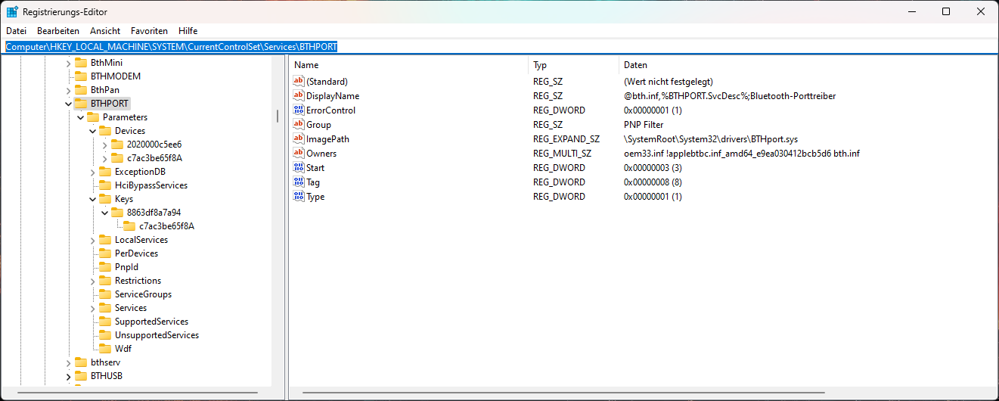Click the HciBypassServices folder icon
Viewport: 999px width, 401px height.
click(x=105, y=185)
